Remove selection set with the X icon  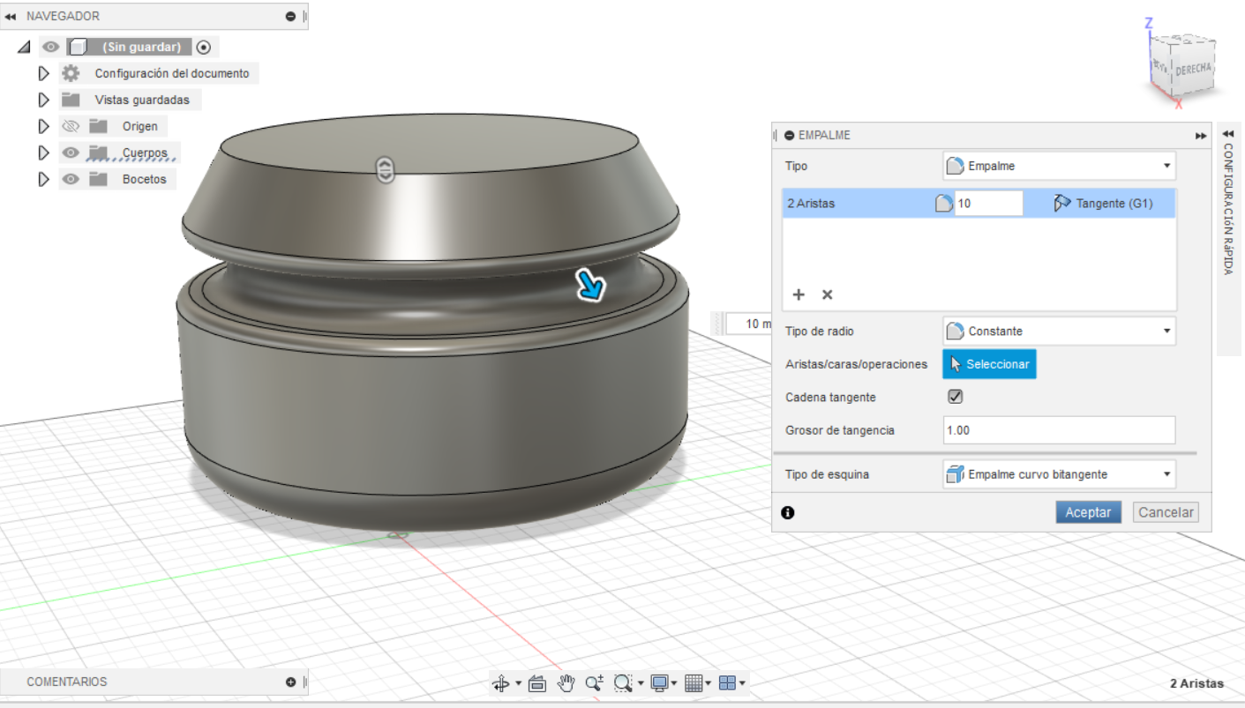(x=827, y=294)
